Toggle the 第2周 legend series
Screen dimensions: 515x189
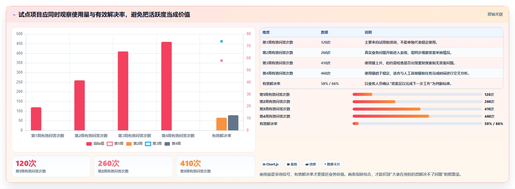point(134,144)
